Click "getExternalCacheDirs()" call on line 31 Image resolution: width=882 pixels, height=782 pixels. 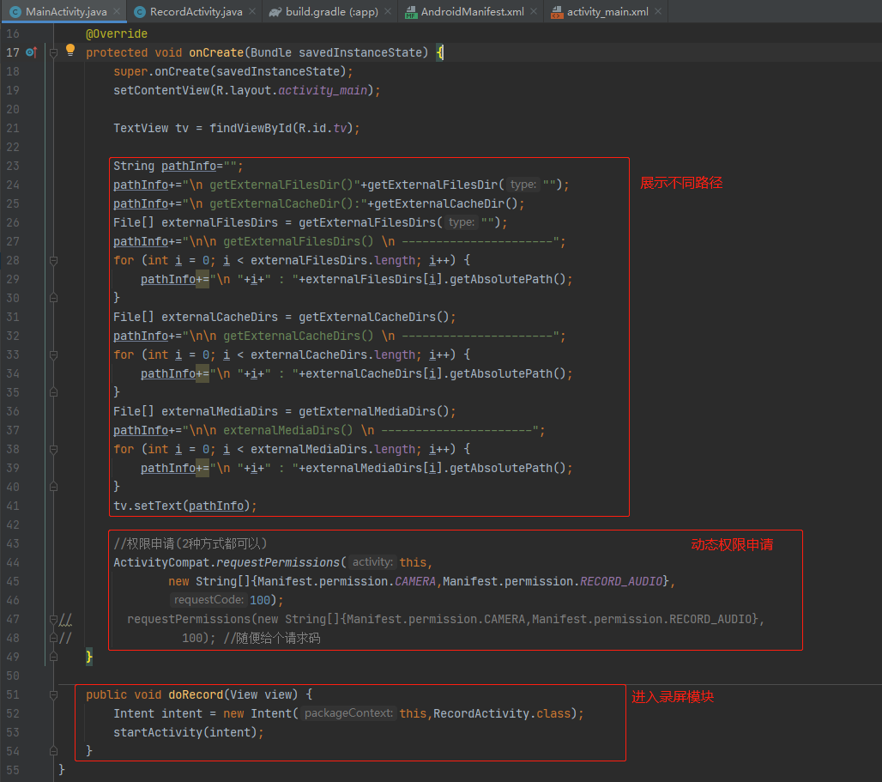click(x=373, y=317)
